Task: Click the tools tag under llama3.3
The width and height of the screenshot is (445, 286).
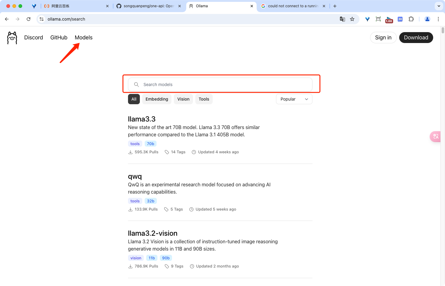Action: (x=135, y=144)
